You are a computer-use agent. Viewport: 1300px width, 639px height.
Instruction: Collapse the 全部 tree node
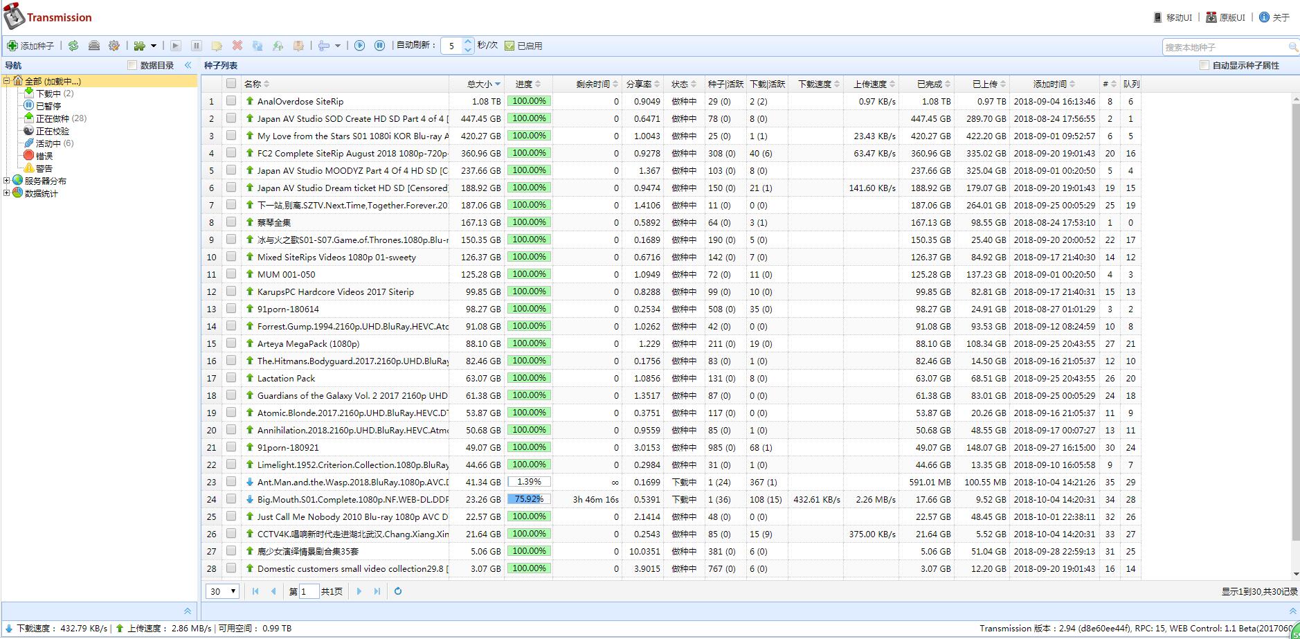pos(7,81)
